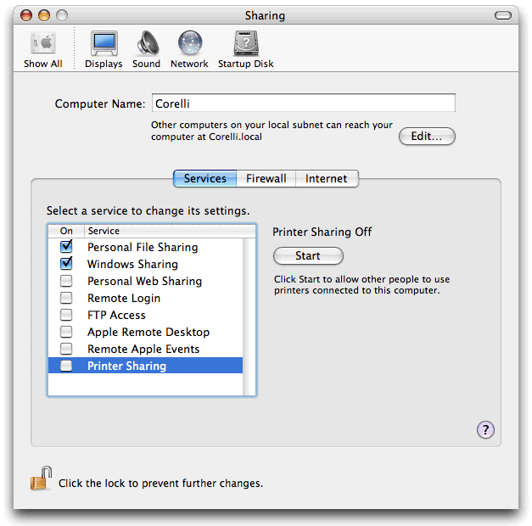
Task: Open the Network preference icon
Action: 189,48
